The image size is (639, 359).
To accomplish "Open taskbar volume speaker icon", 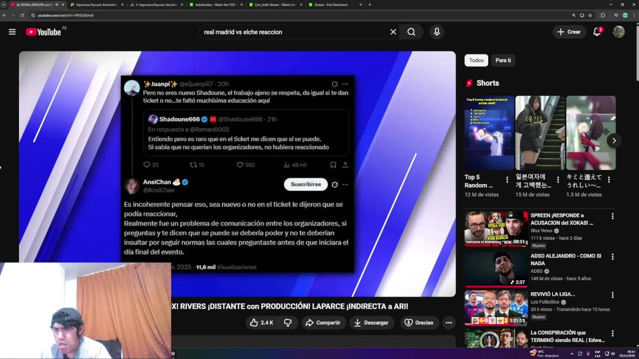I will tap(613, 354).
